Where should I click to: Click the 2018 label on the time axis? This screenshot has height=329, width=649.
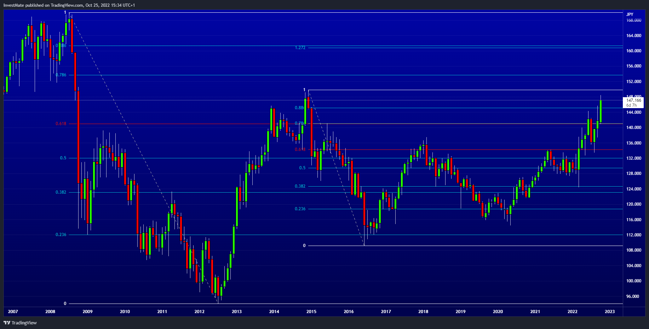point(423,312)
